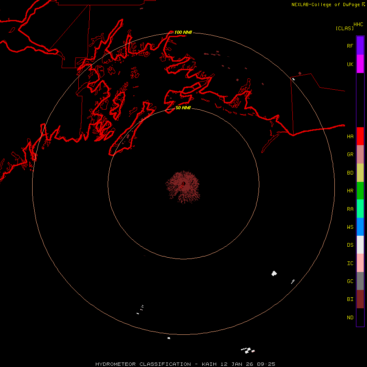Click the largest white dry snow echo
Image resolution: width=367 pixels, height=367 pixels.
coord(274,273)
